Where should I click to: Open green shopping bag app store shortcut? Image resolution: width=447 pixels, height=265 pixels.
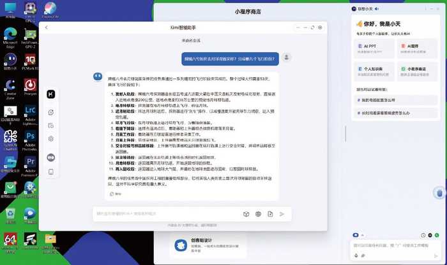10,190
